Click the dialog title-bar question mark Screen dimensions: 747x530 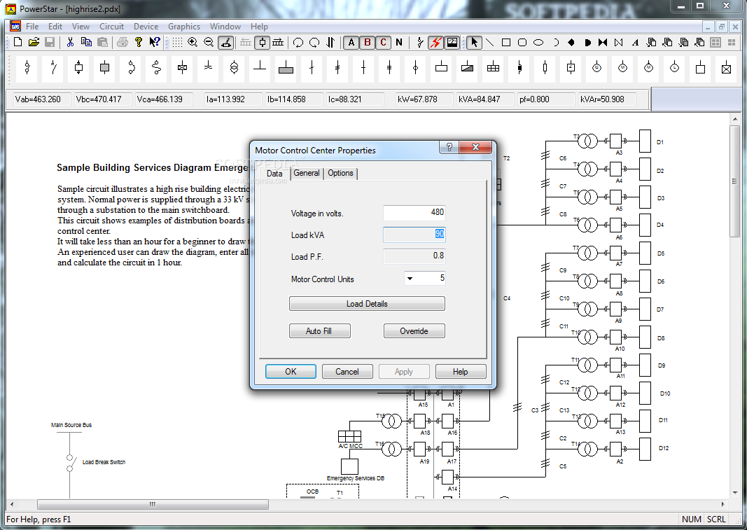point(449,147)
